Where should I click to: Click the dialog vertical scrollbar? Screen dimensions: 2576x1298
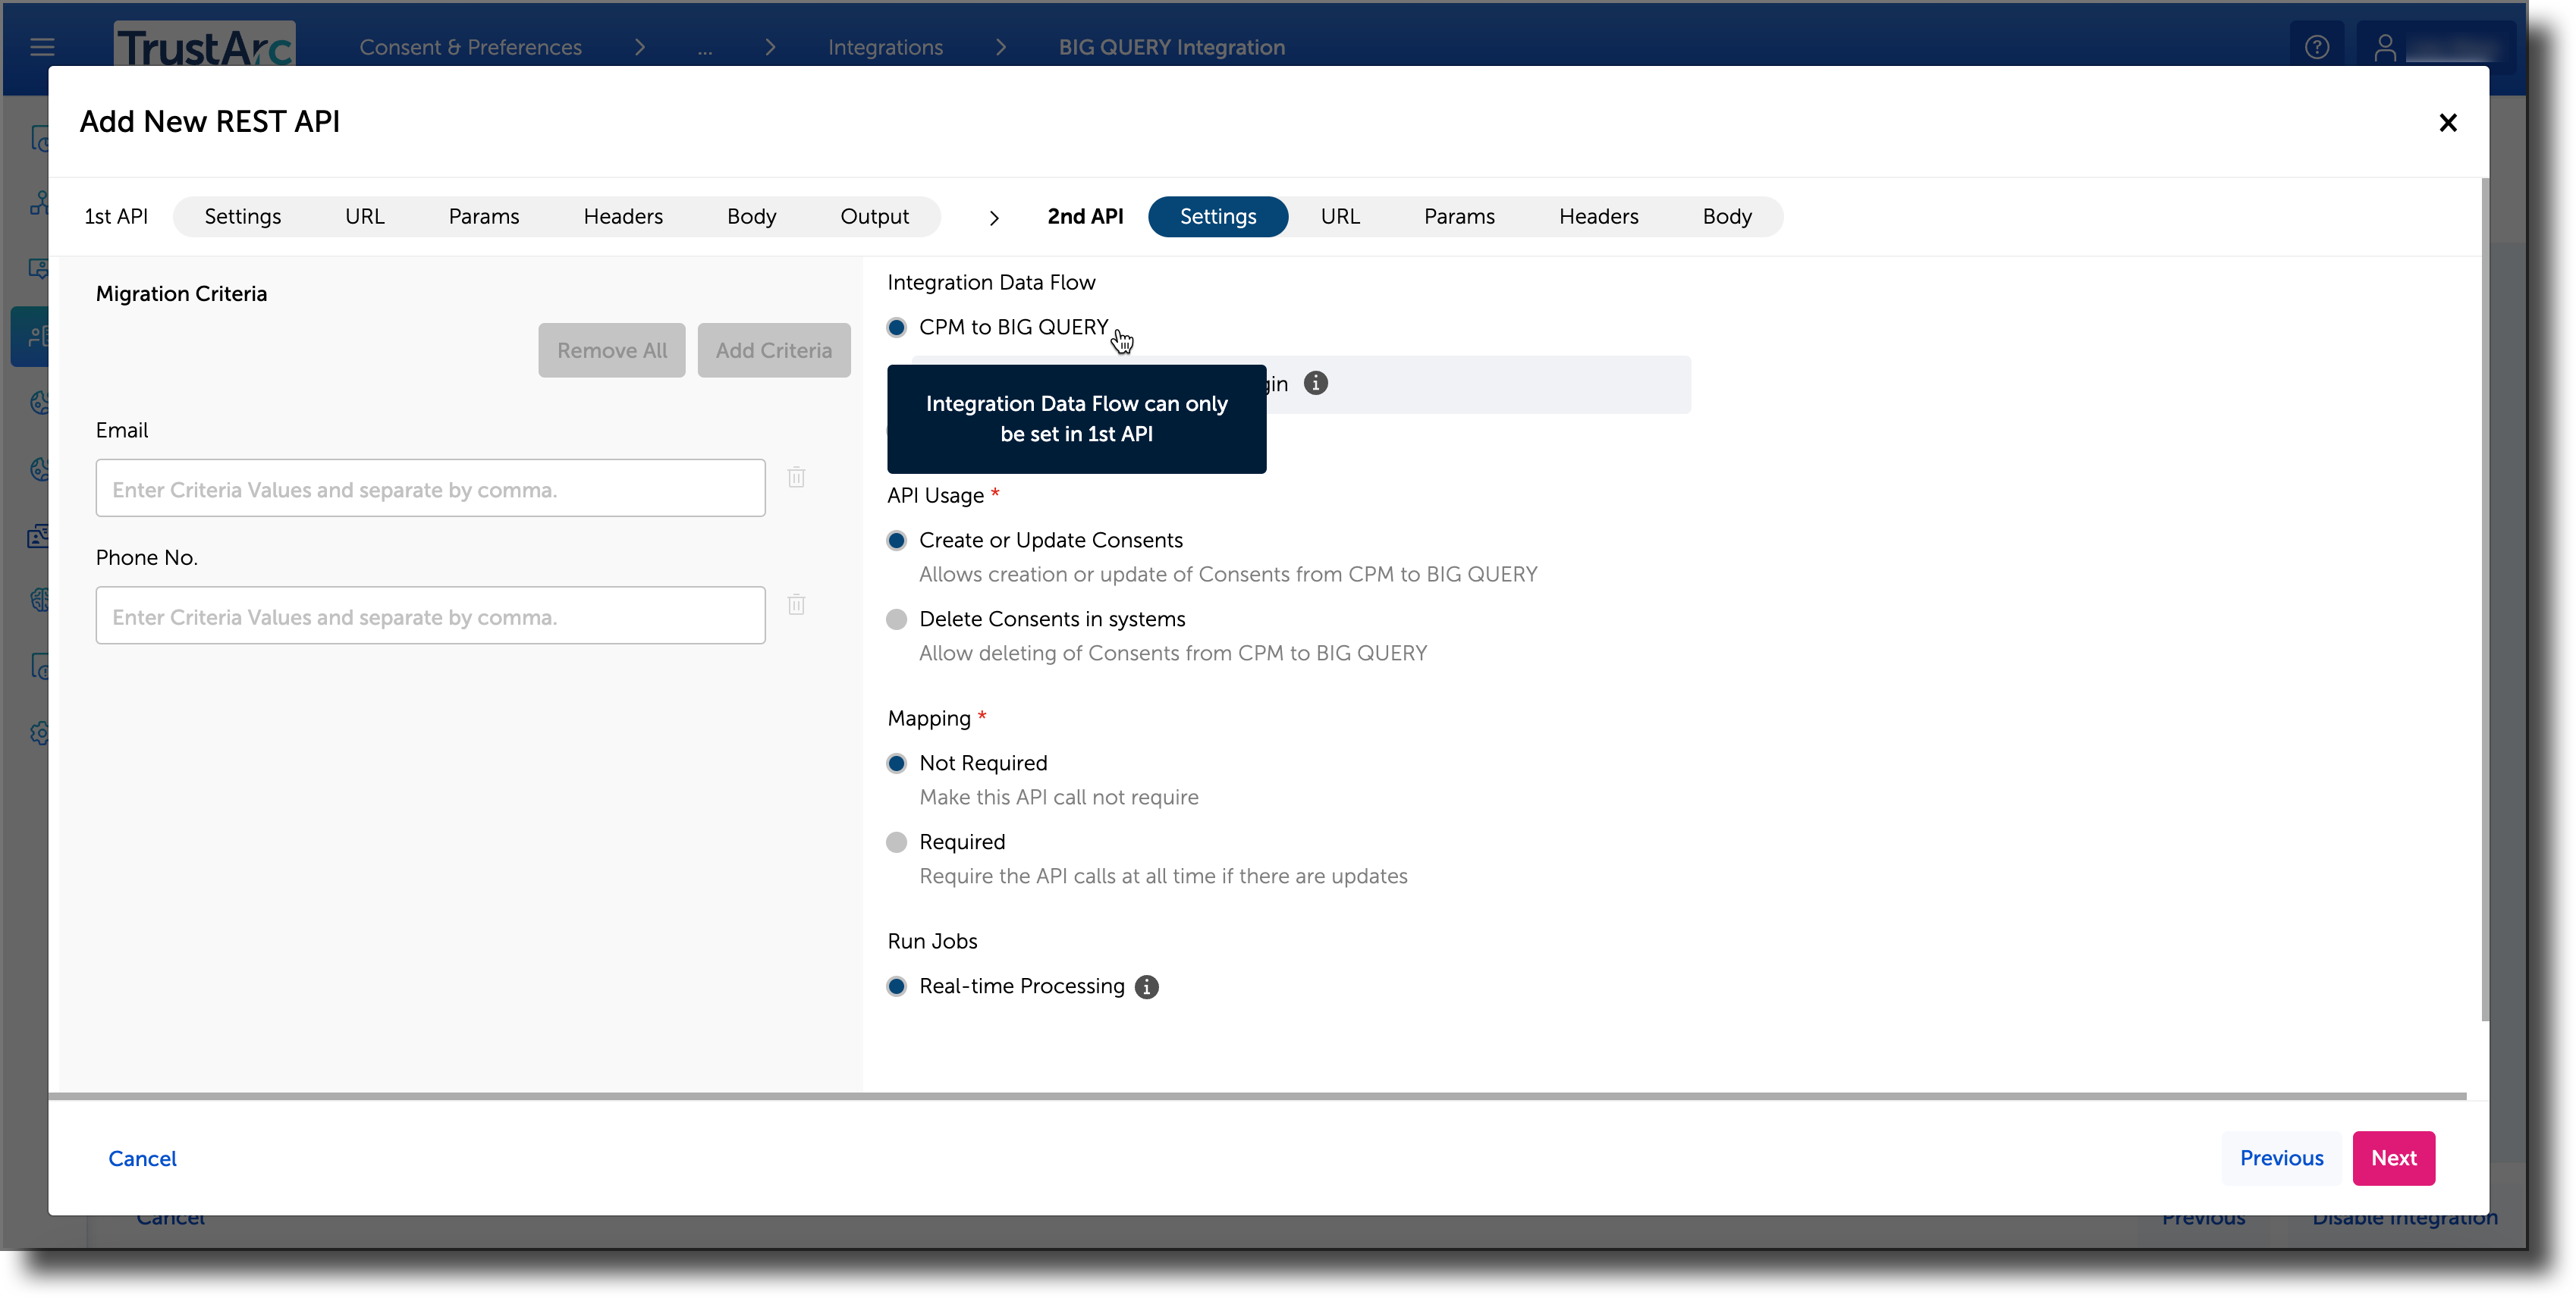coord(2484,600)
